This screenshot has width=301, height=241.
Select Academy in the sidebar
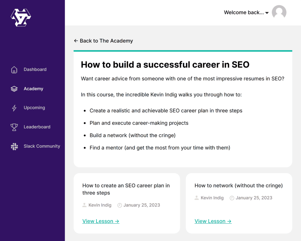tap(34, 89)
